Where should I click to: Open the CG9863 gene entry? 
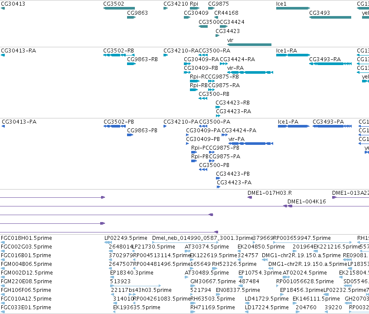point(131,17)
